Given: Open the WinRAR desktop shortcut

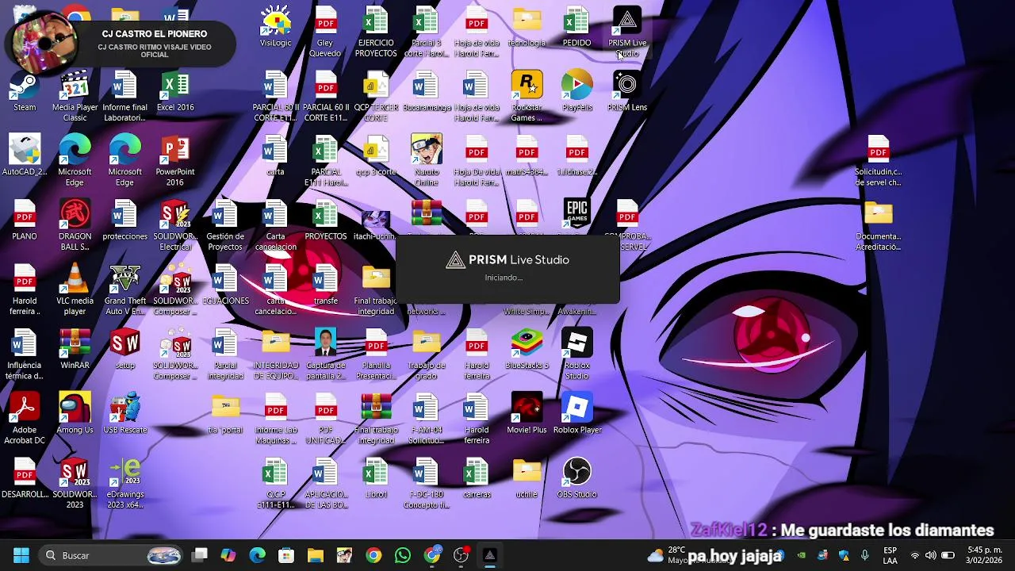Looking at the screenshot, I should coord(75,349).
